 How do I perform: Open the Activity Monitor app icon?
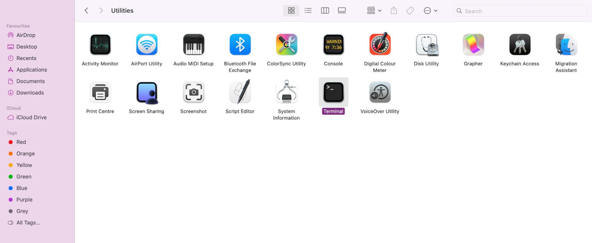(x=100, y=45)
